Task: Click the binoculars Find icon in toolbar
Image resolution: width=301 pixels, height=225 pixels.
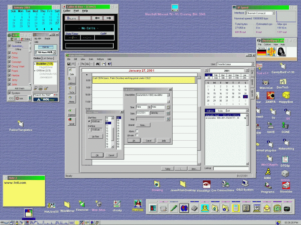Action: point(97,64)
